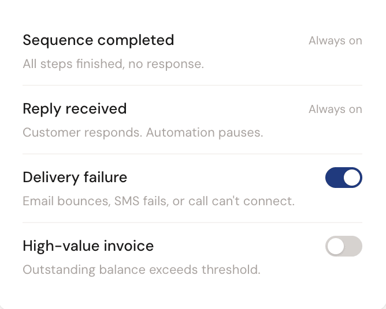Screen dimensions: 386x309
Task: Click "Outstanding balance exceeds threshold." description
Action: [x=142, y=270]
